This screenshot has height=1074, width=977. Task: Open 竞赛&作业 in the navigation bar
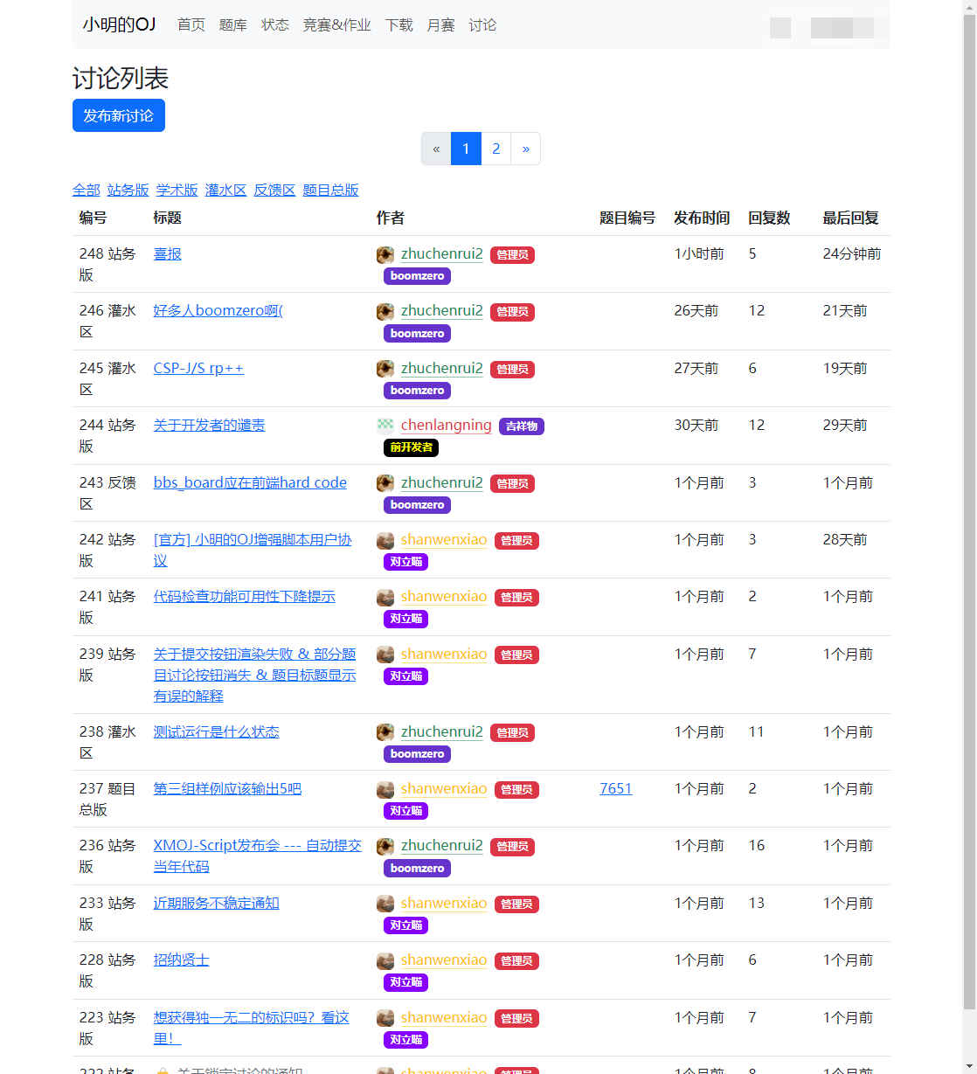[336, 25]
